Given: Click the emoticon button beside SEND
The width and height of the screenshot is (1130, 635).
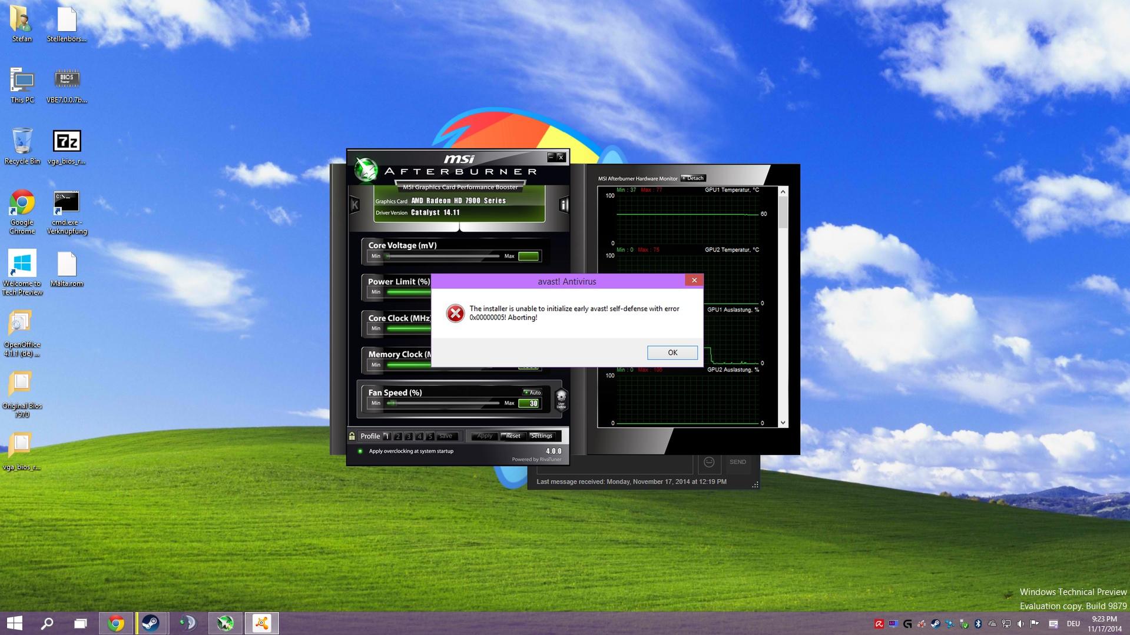Looking at the screenshot, I should click(x=709, y=462).
